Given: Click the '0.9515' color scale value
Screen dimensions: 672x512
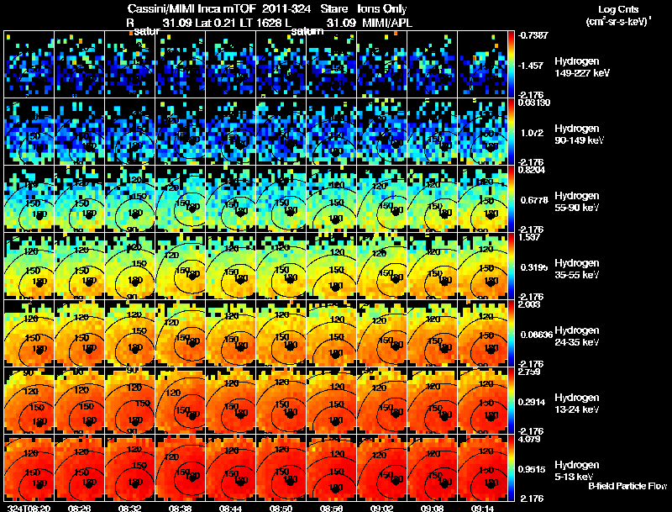Looking at the screenshot, I should pos(532,469).
